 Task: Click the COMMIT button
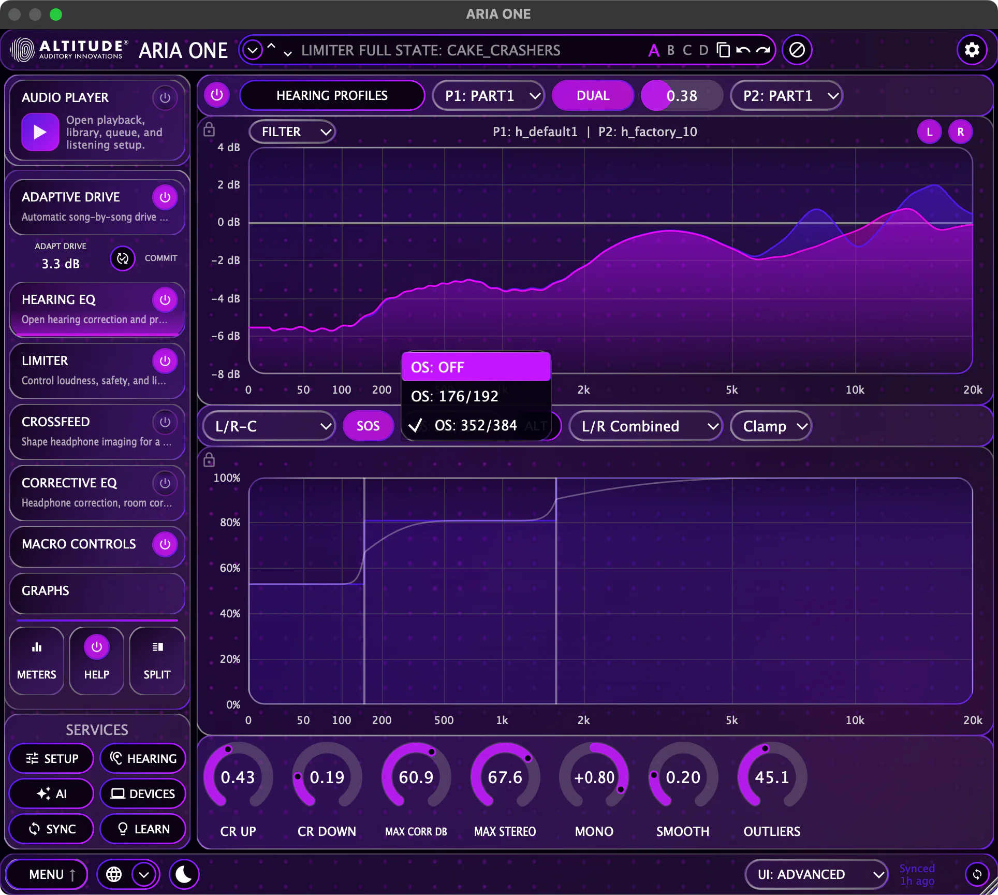coord(161,258)
